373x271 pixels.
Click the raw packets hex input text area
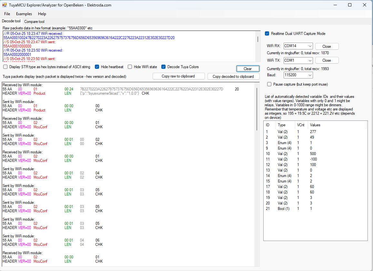coord(129,46)
